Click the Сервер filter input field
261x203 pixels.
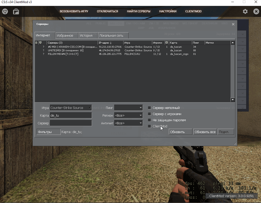[x=71, y=123]
